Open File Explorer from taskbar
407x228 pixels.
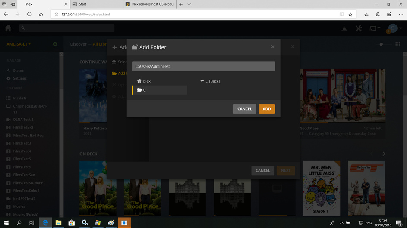(x=58, y=222)
